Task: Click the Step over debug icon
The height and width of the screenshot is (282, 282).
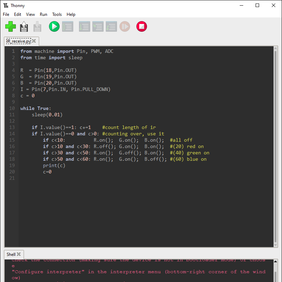Action: 85,26
